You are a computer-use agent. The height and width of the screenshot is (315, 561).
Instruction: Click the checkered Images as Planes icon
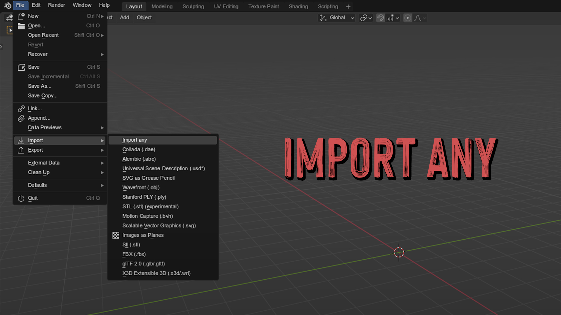tap(116, 235)
